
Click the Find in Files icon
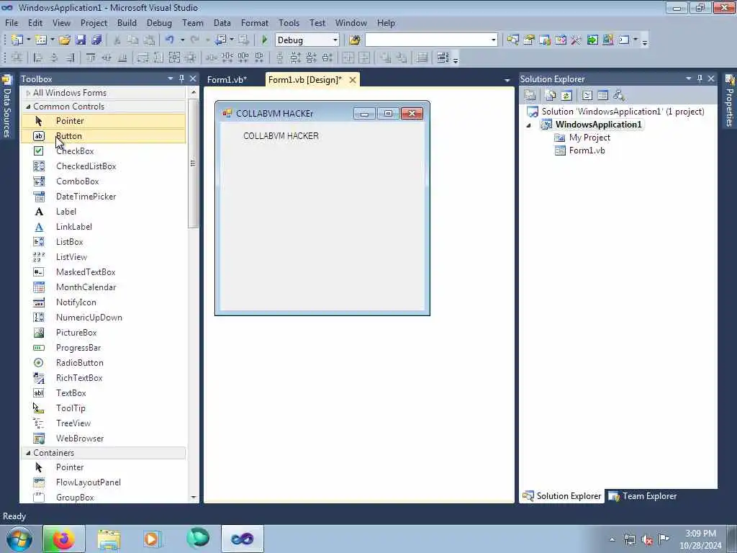355,40
